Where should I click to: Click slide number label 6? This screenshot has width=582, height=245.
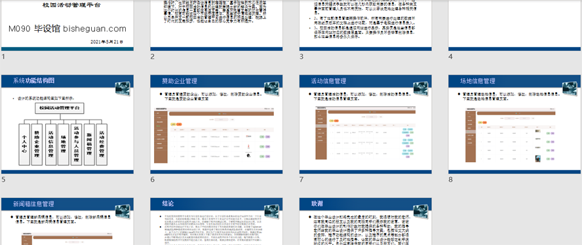[x=153, y=180]
